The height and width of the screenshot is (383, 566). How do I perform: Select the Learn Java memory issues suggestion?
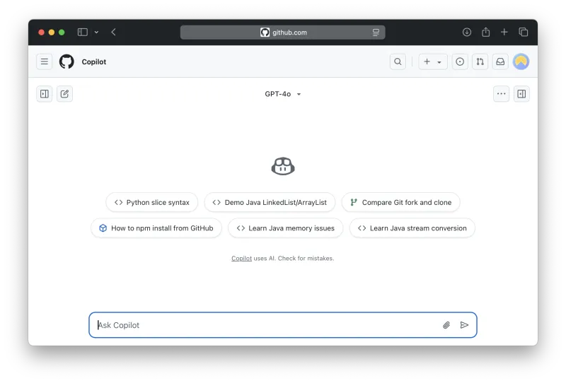(x=286, y=228)
